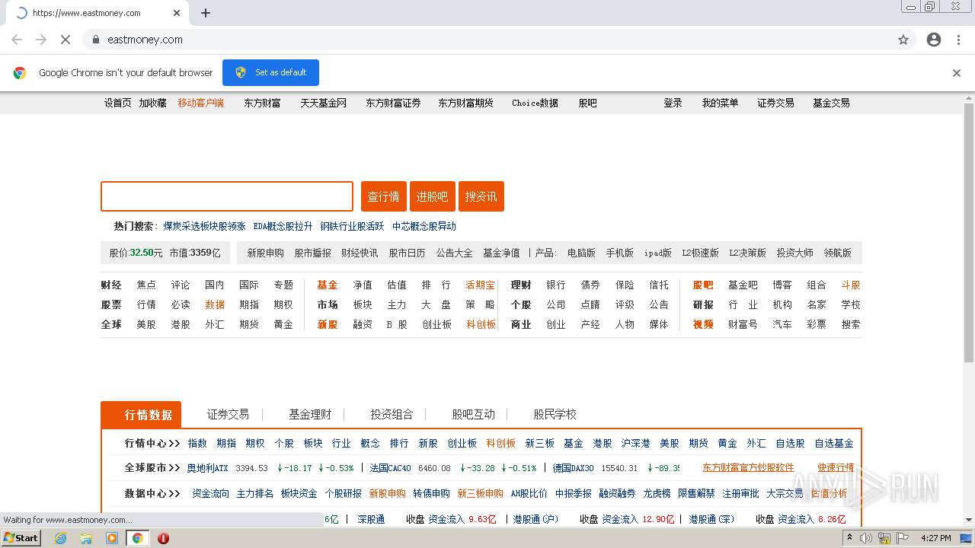
Task: Open the 设首页 link
Action: [x=117, y=103]
